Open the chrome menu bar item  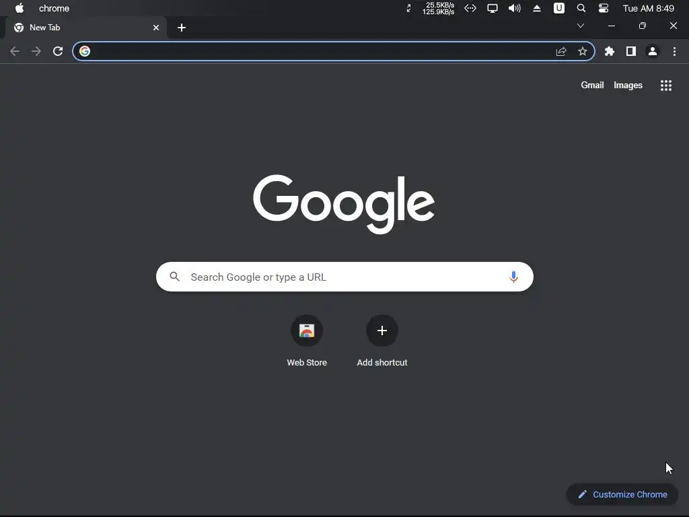tap(54, 8)
